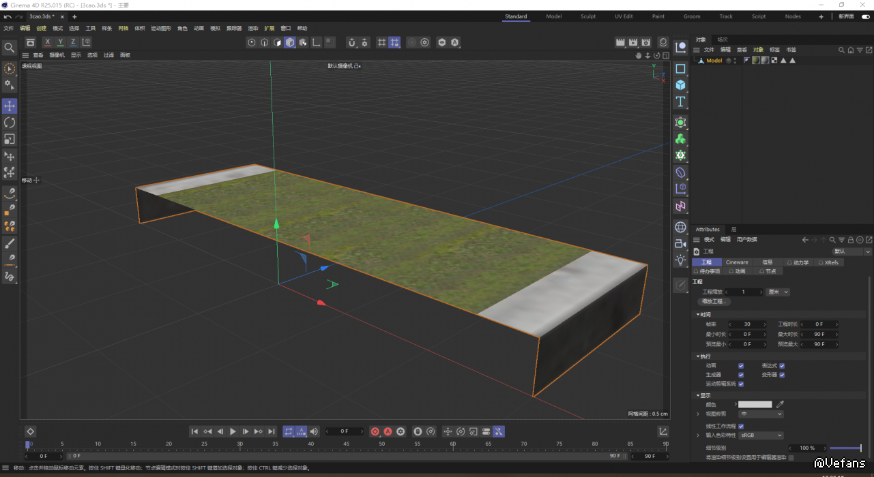This screenshot has width=874, height=477.
Task: Toggle the 变形器 checkbox
Action: click(x=782, y=375)
